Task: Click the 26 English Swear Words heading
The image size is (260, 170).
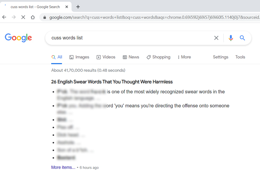Action: 112,82
